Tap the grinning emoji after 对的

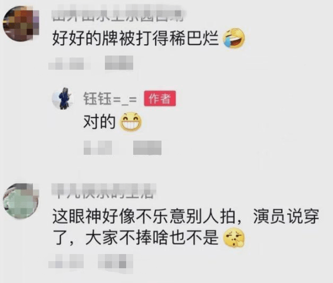tap(131, 122)
